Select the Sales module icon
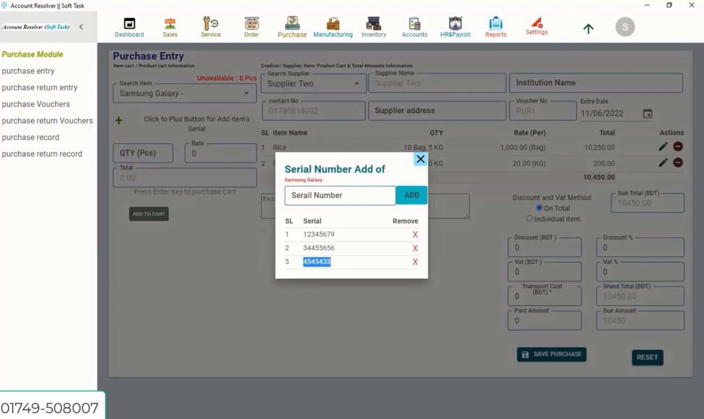The height and width of the screenshot is (419, 704). tap(170, 26)
